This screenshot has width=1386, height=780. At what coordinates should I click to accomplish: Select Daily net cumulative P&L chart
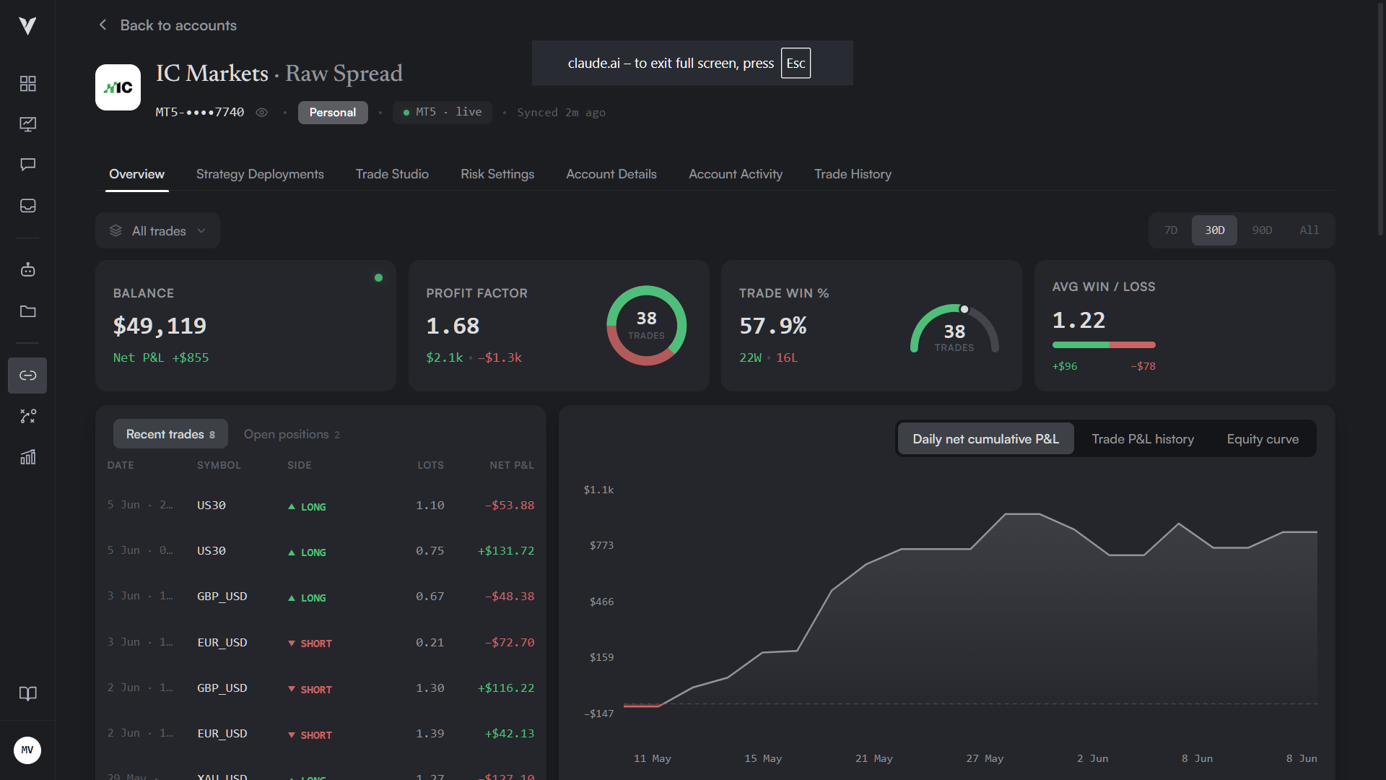(985, 439)
